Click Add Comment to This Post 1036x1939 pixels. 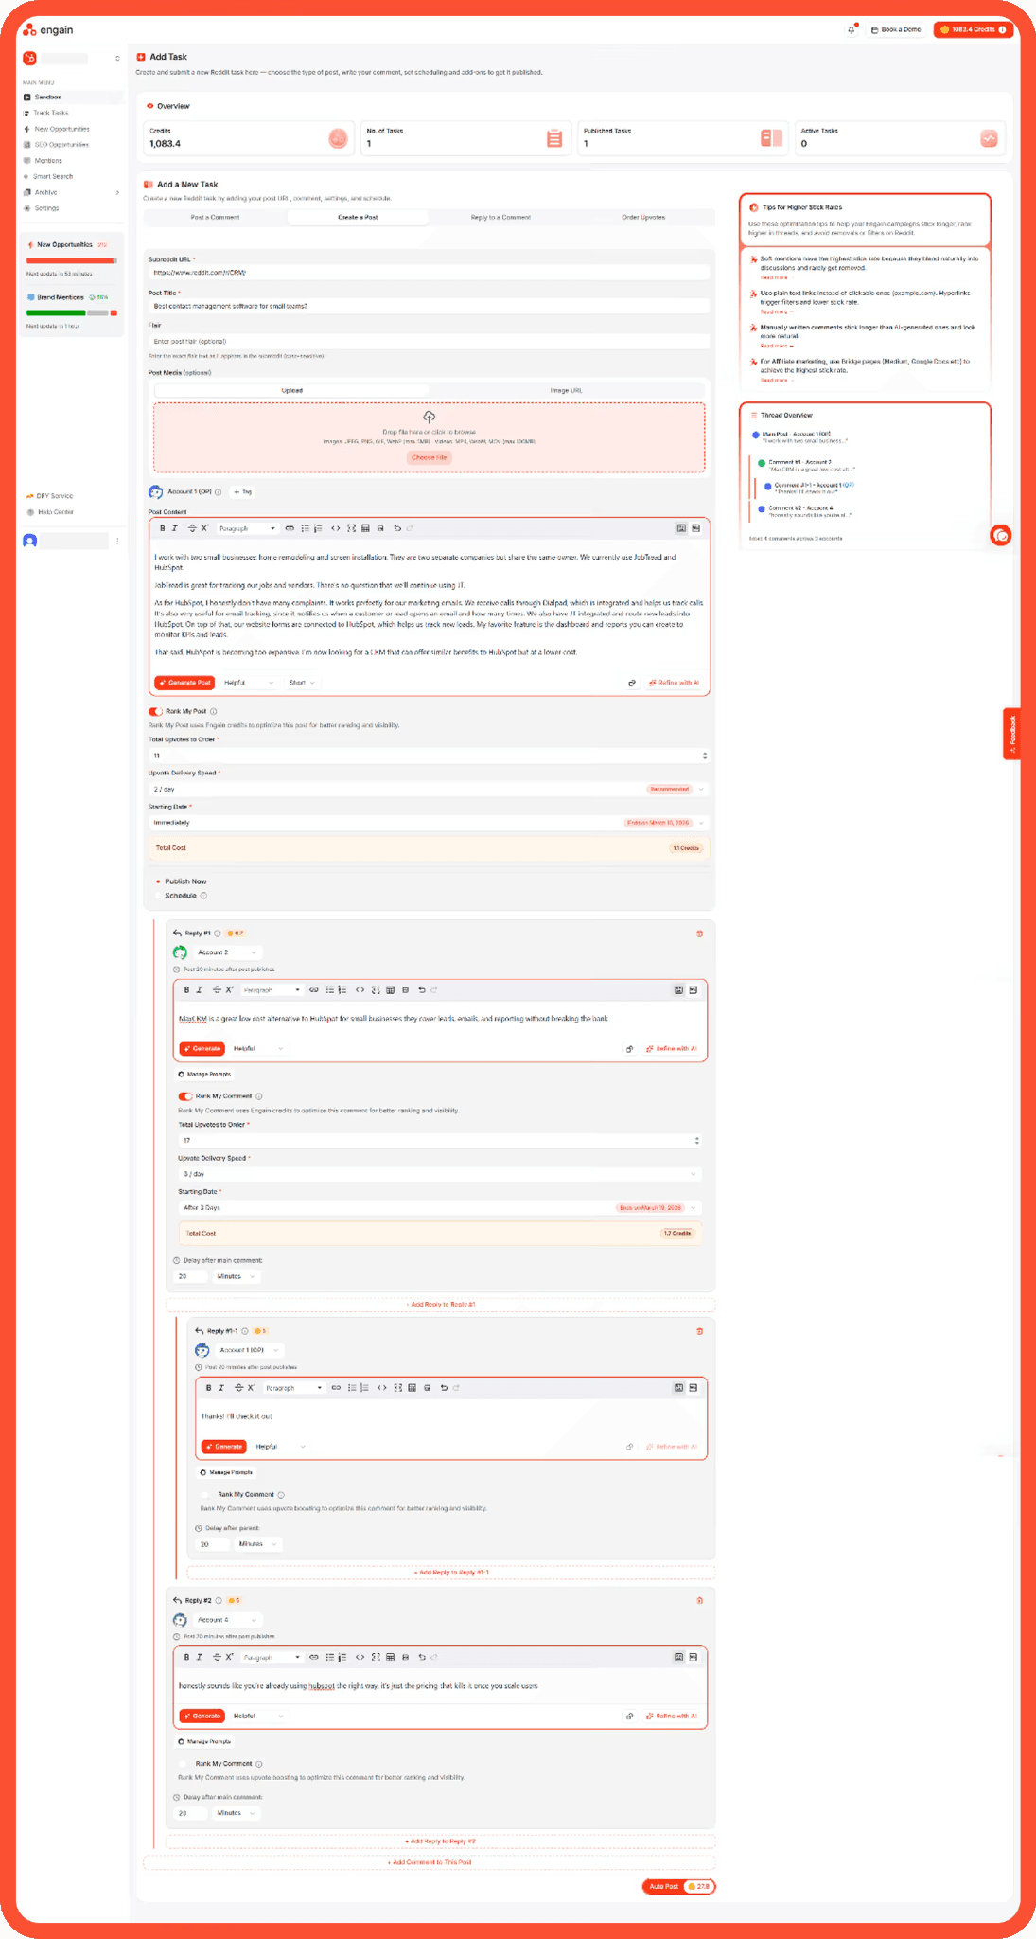(x=430, y=1862)
